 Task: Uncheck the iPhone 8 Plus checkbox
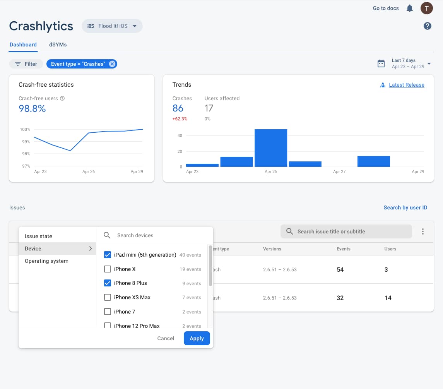click(x=107, y=283)
